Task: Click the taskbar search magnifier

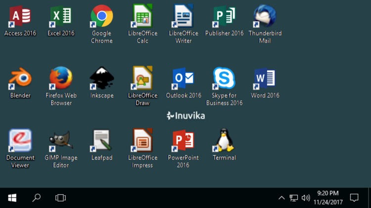Action: coord(37,198)
